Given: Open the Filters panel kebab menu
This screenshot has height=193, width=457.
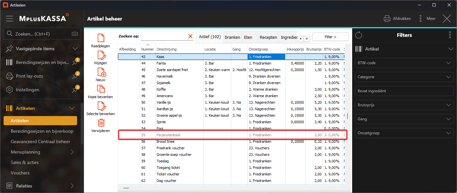Looking at the screenshot, I should click(x=450, y=35).
